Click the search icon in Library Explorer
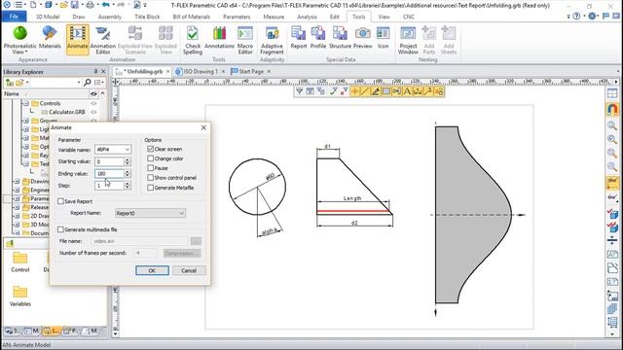This screenshot has height=350, width=623. click(88, 82)
